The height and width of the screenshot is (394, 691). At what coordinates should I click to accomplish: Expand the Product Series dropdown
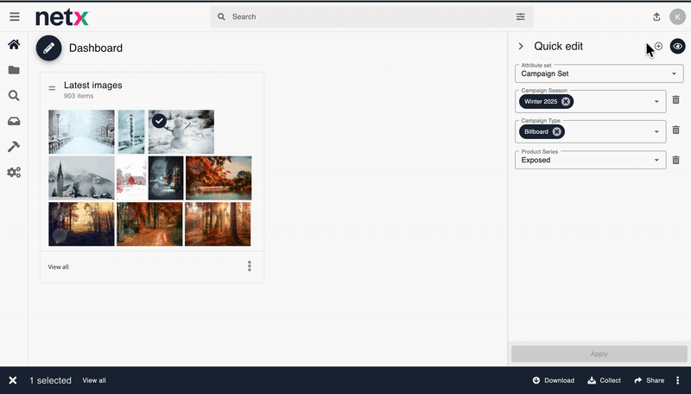(x=657, y=160)
